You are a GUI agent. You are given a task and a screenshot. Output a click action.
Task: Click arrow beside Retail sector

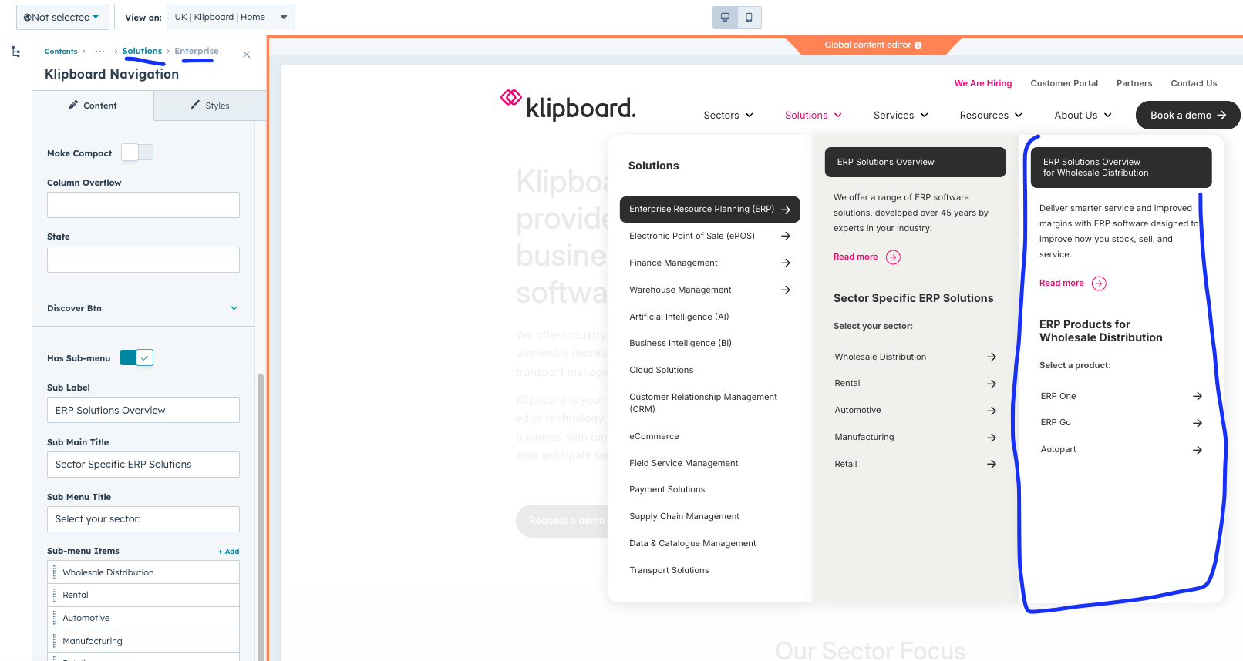pyautogui.click(x=992, y=465)
